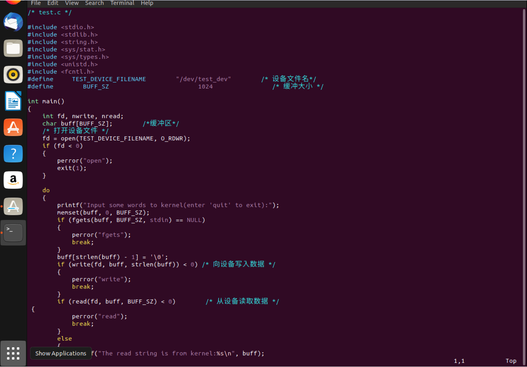The width and height of the screenshot is (527, 367).
Task: Open the Terminal menu in the menu bar
Action: click(x=122, y=3)
